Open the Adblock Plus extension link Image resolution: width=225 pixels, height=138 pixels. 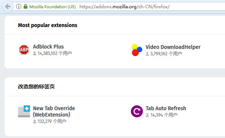[48, 47]
